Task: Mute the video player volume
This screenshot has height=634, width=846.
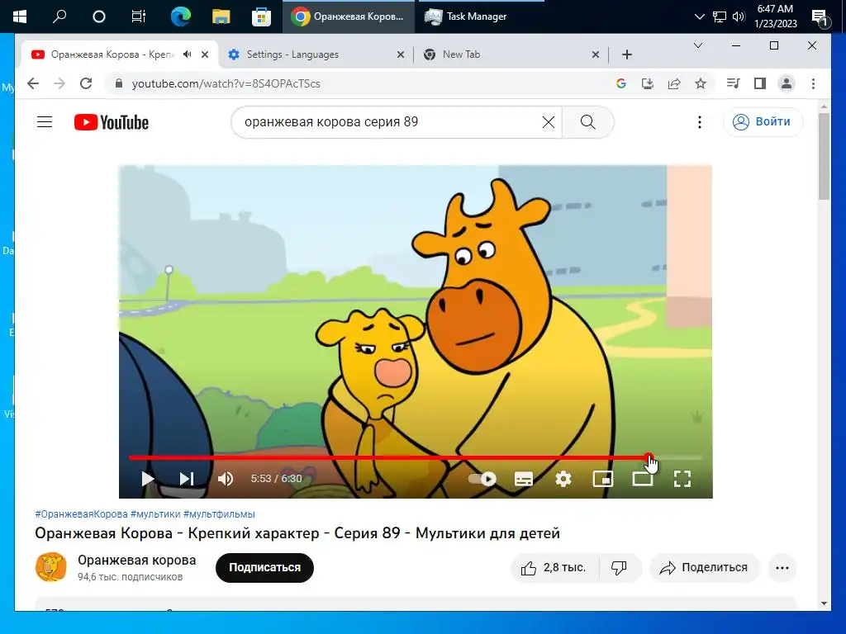Action: [226, 479]
